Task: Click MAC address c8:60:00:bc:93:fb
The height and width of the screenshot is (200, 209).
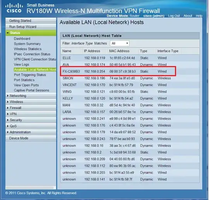Action: pos(122,92)
